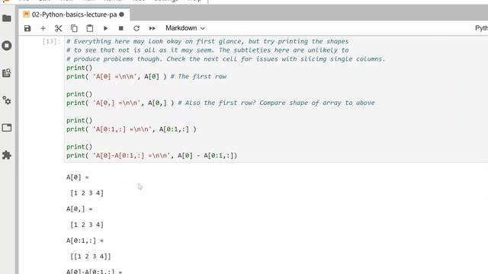Cut selected cells with scissors icon
The height and width of the screenshot is (274, 488).
pos(59,28)
